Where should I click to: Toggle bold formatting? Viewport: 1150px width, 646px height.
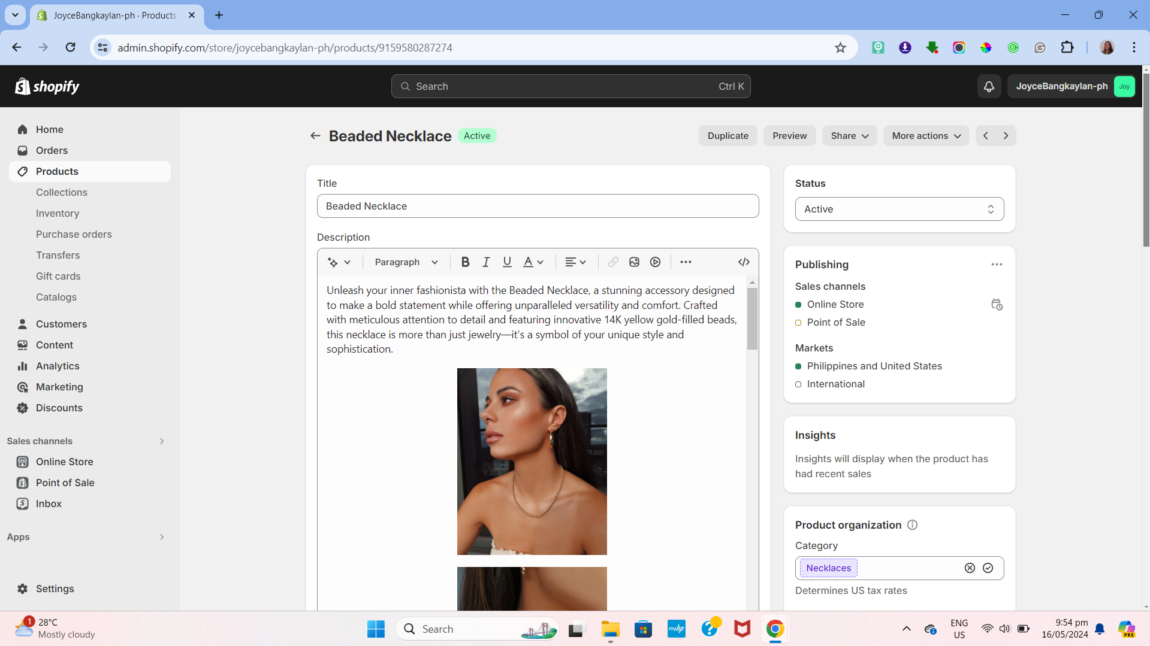click(465, 262)
